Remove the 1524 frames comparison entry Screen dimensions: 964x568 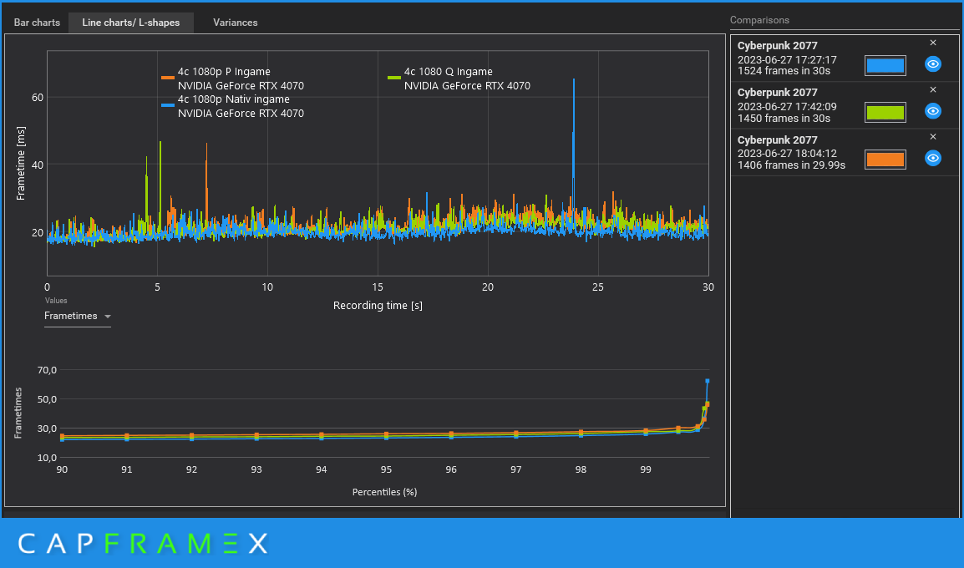(x=932, y=43)
